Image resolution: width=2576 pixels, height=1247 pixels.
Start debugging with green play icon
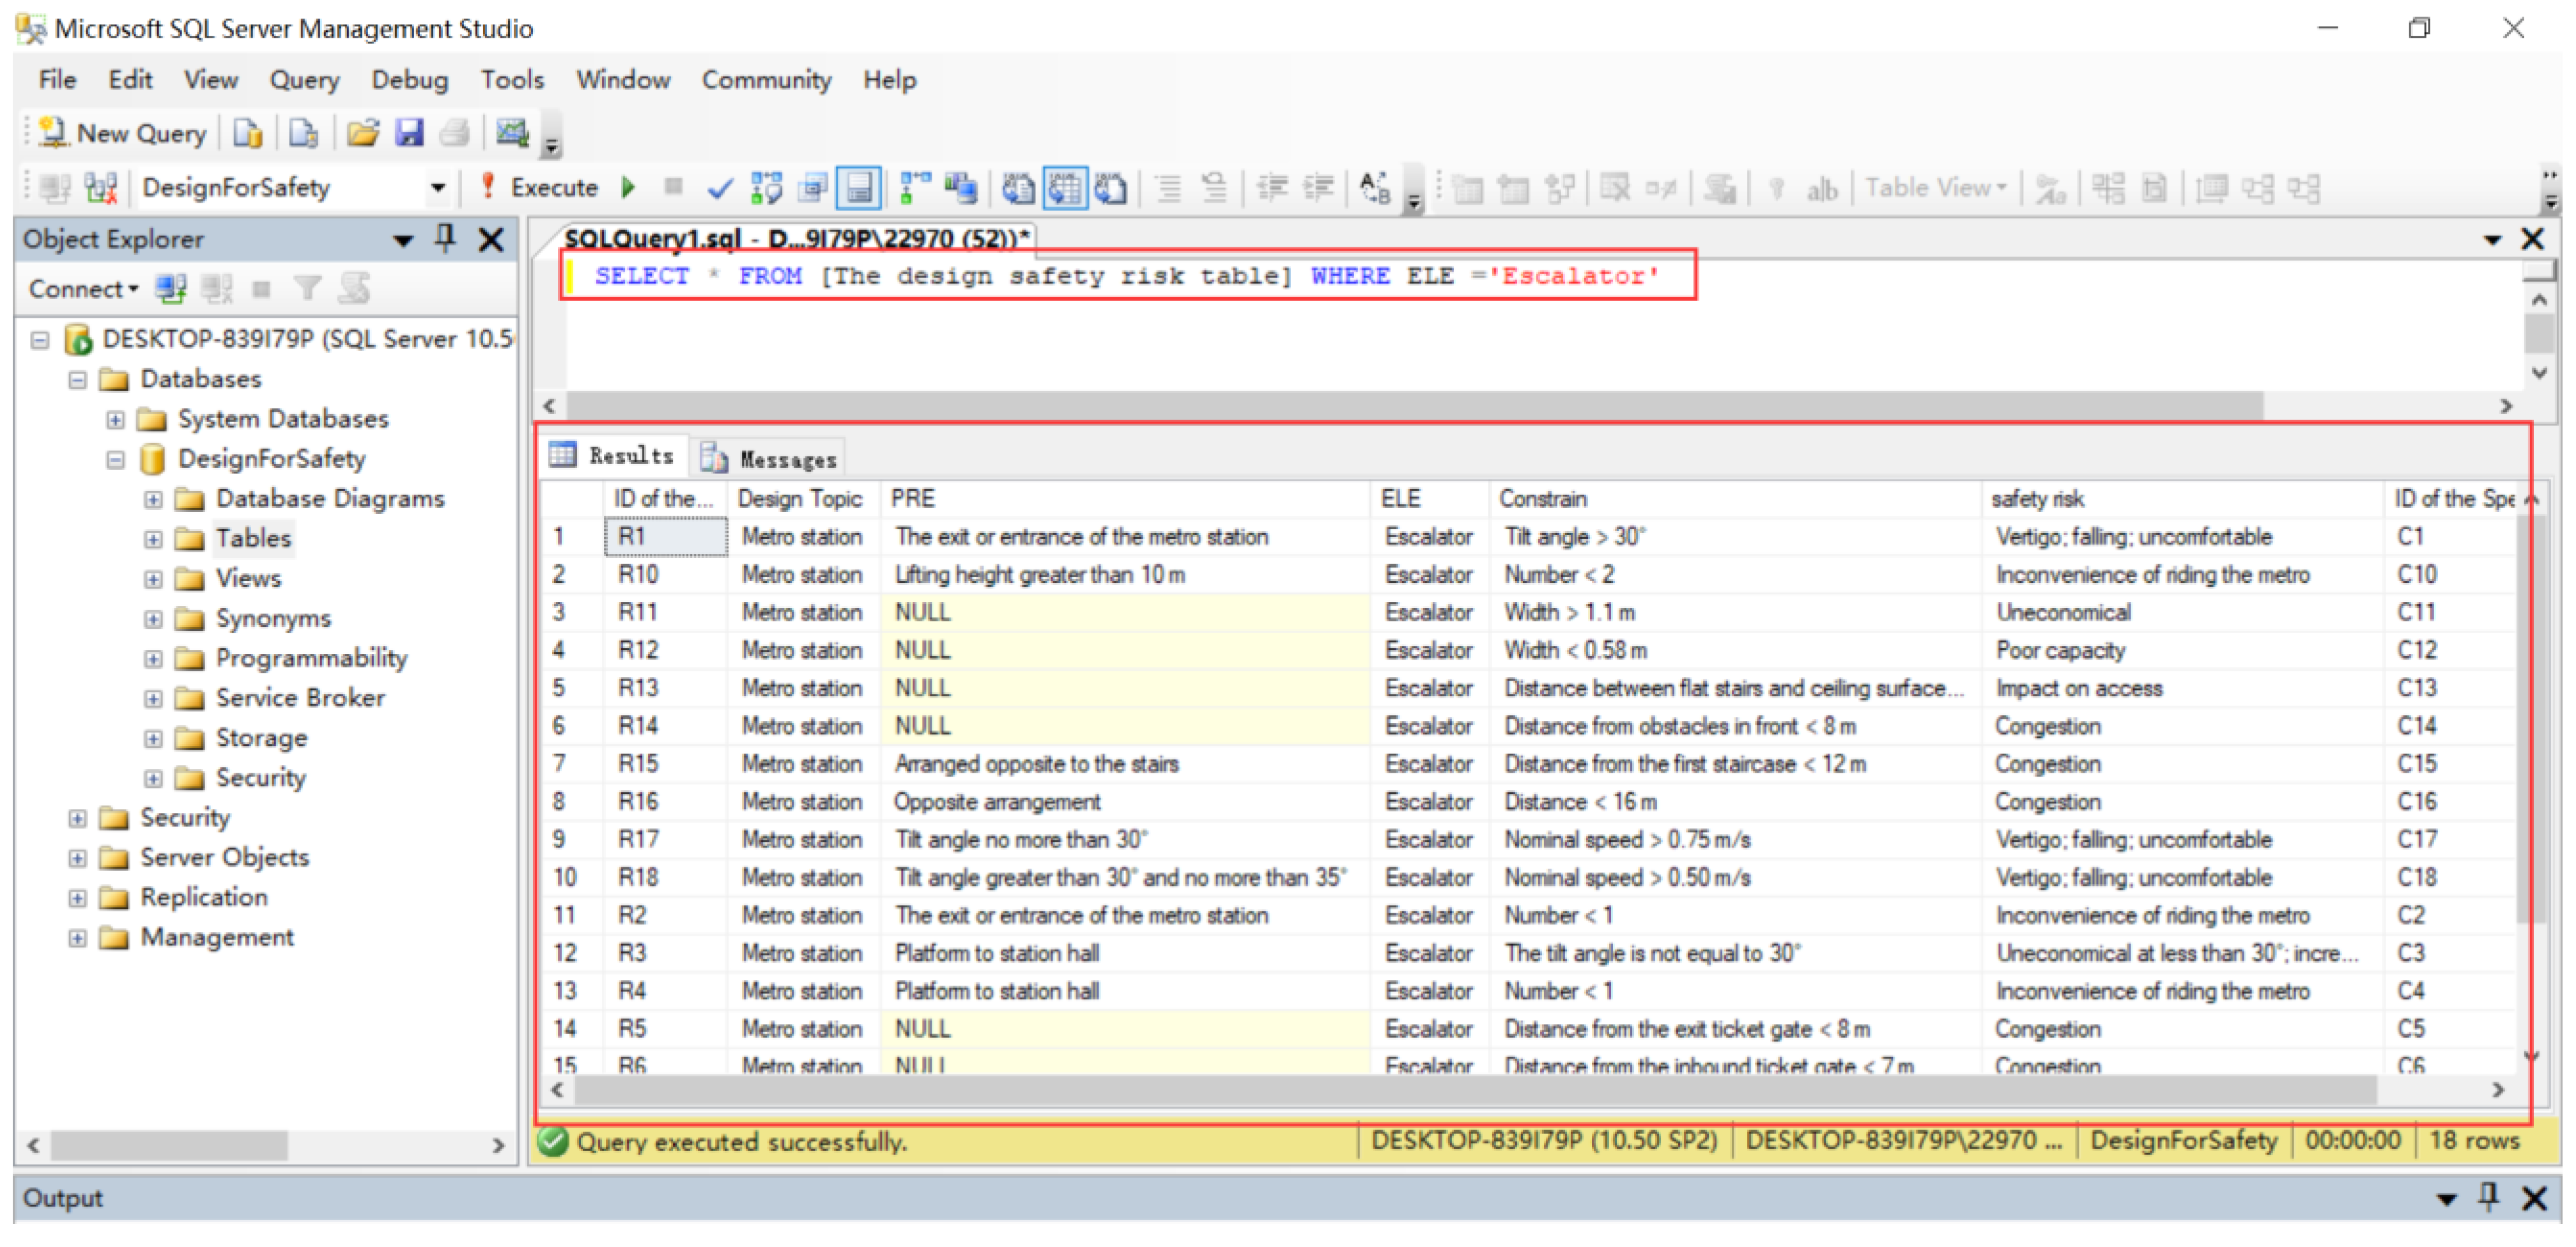point(629,187)
